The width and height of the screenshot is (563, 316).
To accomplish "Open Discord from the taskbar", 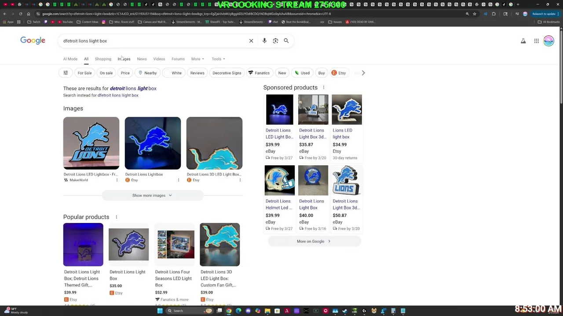I will coord(248,311).
